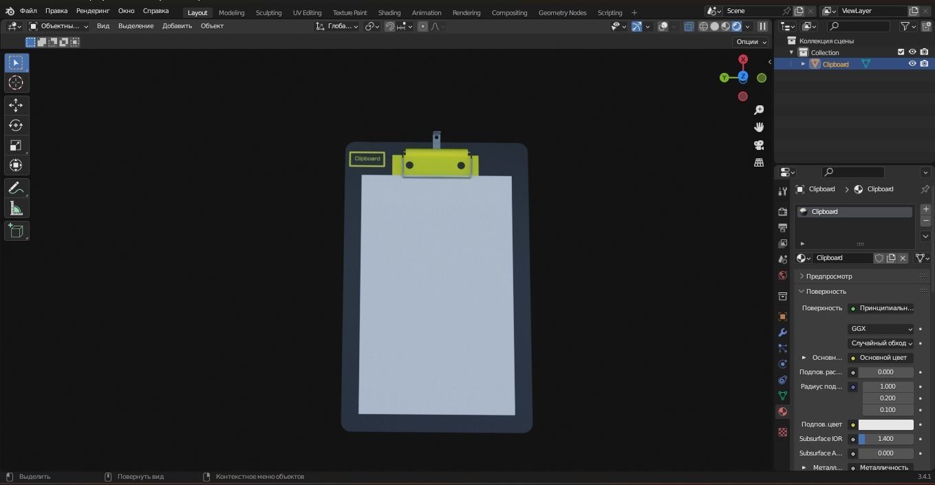
Task: Open the World properties tab
Action: pos(782,274)
